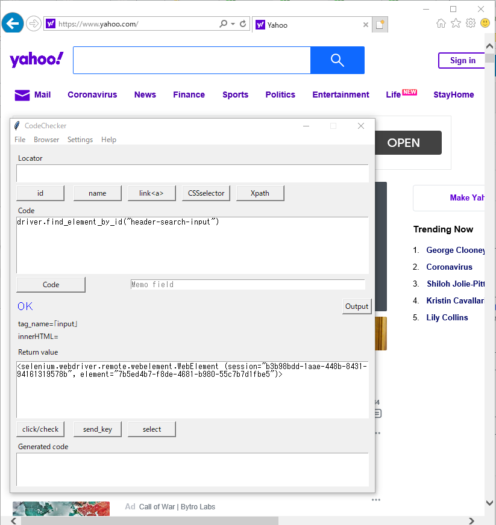Click the blue Yahoo search button
The width and height of the screenshot is (496, 525).
point(337,60)
